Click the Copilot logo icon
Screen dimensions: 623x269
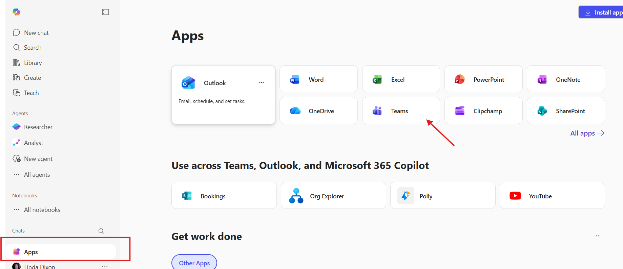16,12
